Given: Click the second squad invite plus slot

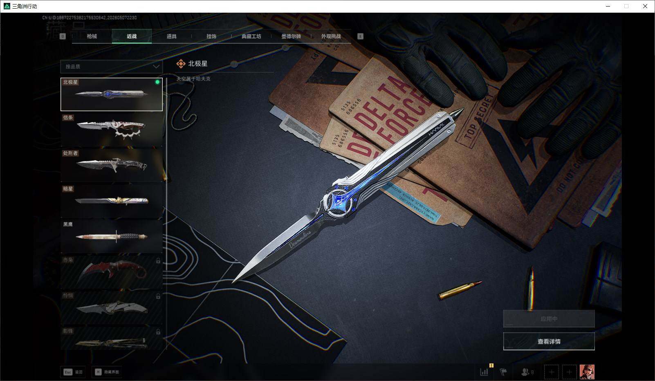Looking at the screenshot, I should 569,372.
